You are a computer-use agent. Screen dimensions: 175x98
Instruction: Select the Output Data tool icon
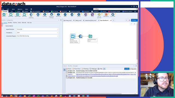click(17, 14)
